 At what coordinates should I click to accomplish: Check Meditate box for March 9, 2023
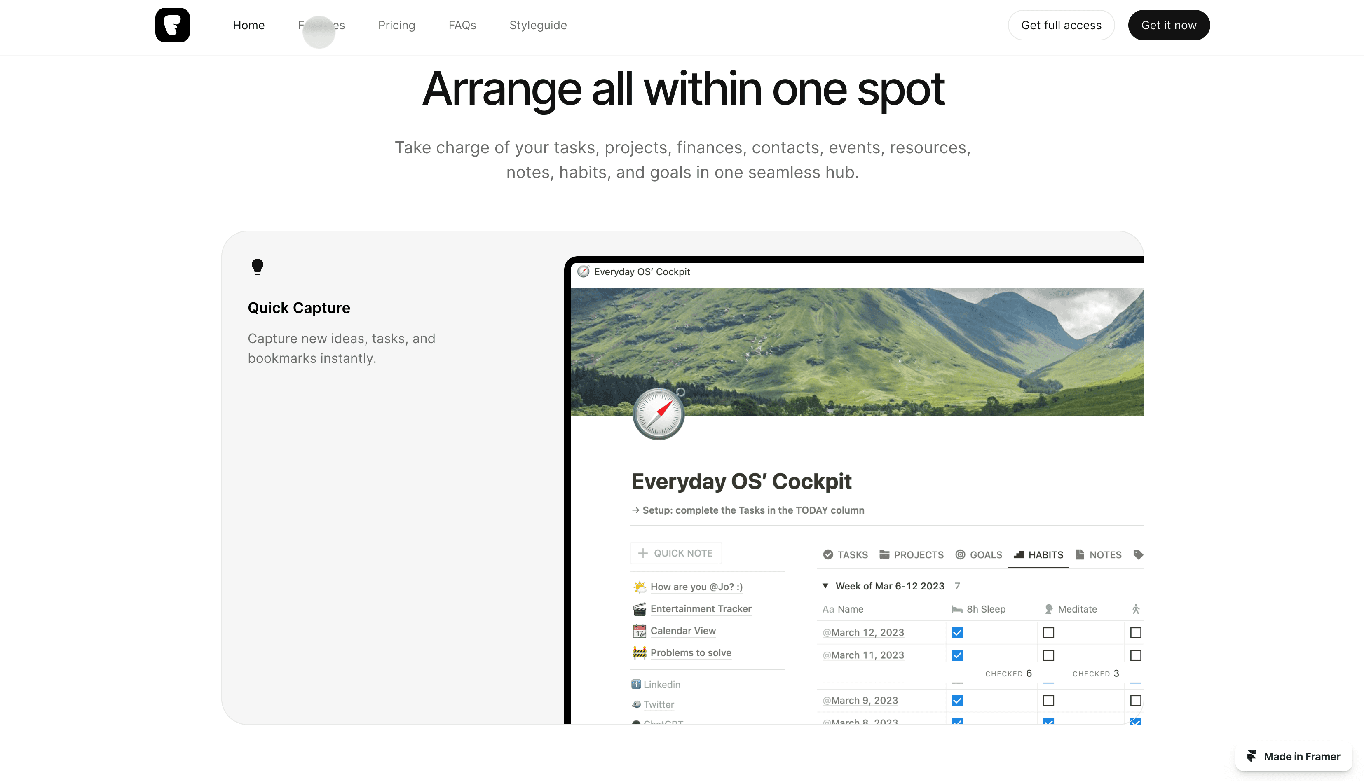click(x=1048, y=701)
